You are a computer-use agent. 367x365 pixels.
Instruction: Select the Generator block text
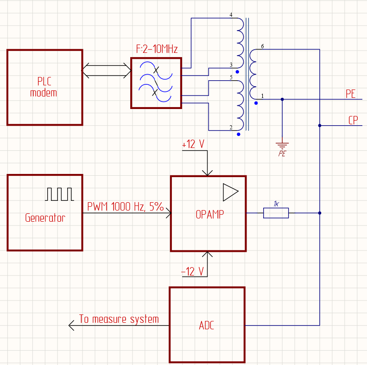45,218
